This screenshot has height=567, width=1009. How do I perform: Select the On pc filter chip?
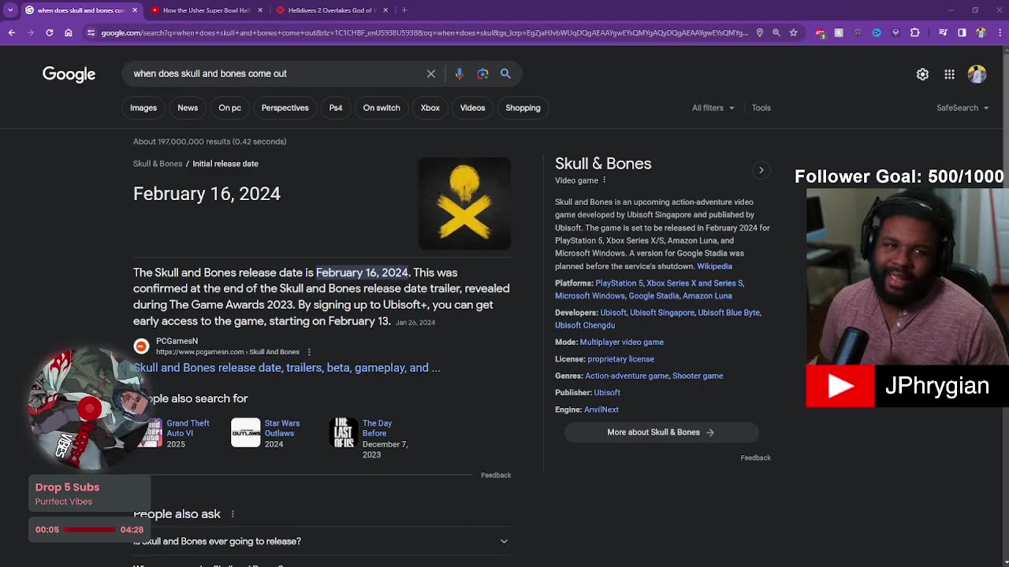coord(229,108)
